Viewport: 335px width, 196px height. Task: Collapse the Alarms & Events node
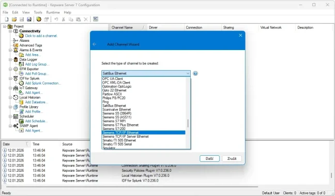click(x=10, y=50)
